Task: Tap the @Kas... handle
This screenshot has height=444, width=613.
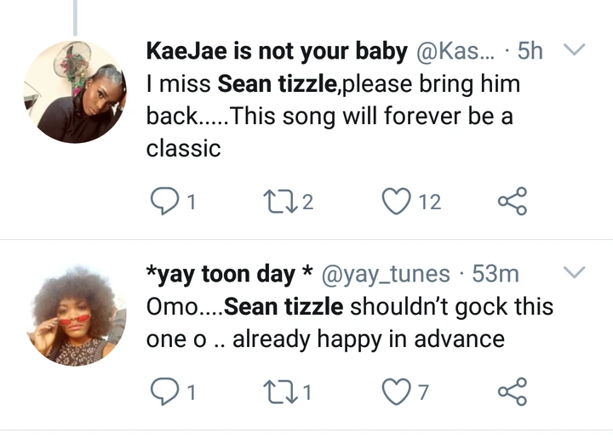Action: [x=455, y=51]
